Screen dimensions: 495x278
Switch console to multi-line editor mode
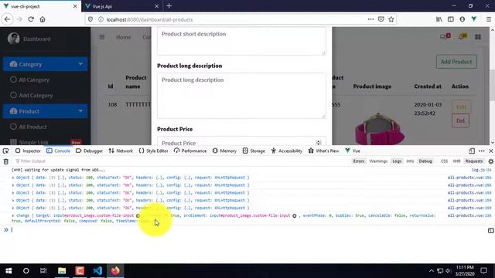coord(490,231)
